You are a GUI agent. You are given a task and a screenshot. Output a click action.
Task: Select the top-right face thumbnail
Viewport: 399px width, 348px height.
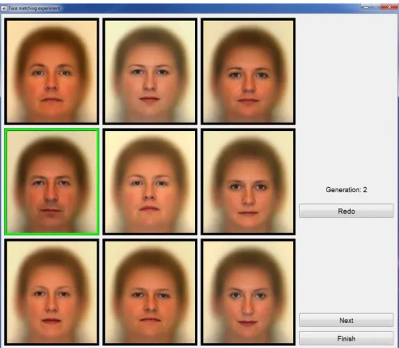[x=248, y=71]
